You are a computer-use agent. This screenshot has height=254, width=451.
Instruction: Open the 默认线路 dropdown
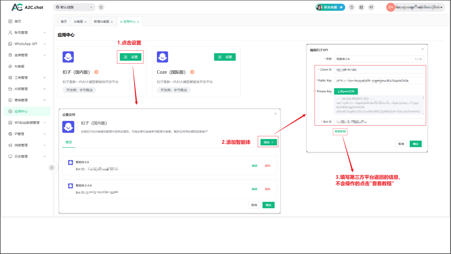point(74,7)
